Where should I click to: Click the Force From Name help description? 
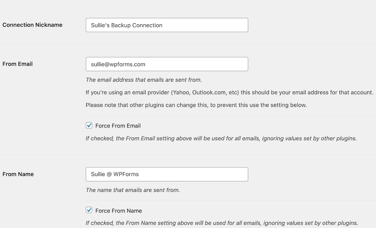[222, 223]
